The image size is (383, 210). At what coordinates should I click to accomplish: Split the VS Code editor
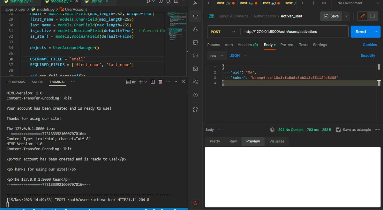click(176, 2)
